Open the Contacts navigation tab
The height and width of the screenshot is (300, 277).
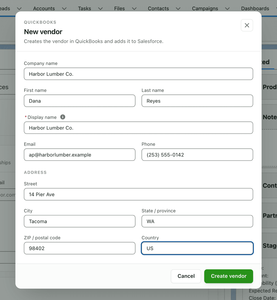click(158, 8)
